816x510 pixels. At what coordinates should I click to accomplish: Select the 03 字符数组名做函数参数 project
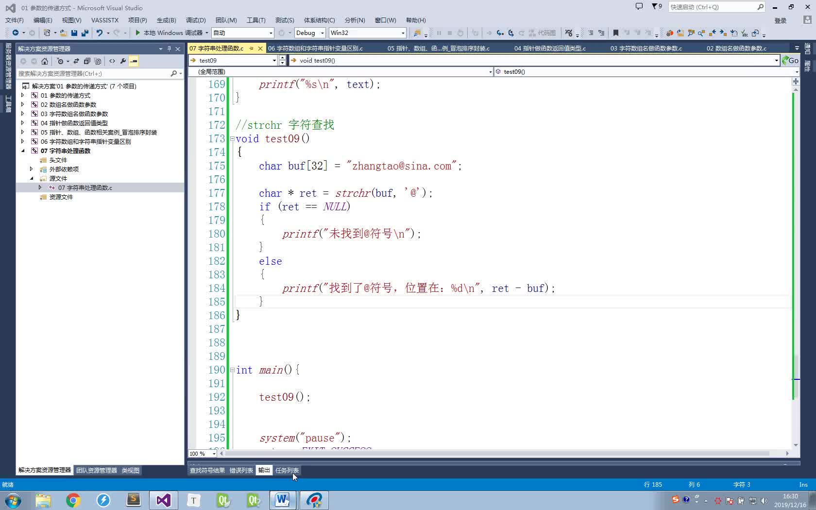pos(74,114)
